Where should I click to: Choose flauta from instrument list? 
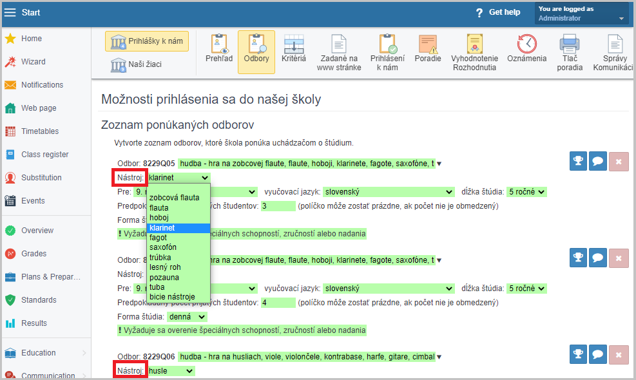pos(178,208)
